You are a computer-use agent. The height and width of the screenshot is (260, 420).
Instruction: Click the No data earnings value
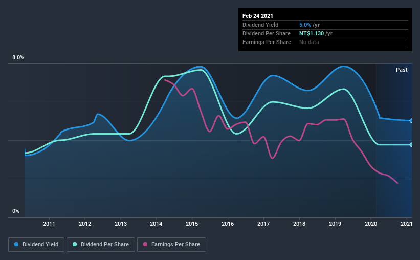309,42
